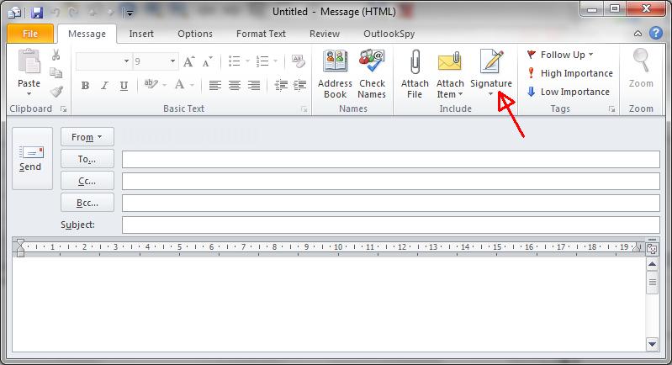Mark message as High Importance
The width and height of the screenshot is (672, 365).
coord(570,73)
